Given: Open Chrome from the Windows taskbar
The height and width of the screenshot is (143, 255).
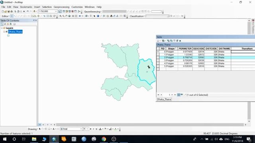Looking at the screenshot, I should pyautogui.click(x=104, y=139).
